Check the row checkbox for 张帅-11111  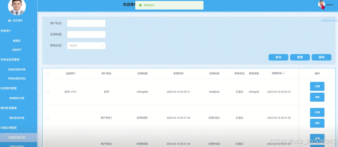(x=47, y=92)
